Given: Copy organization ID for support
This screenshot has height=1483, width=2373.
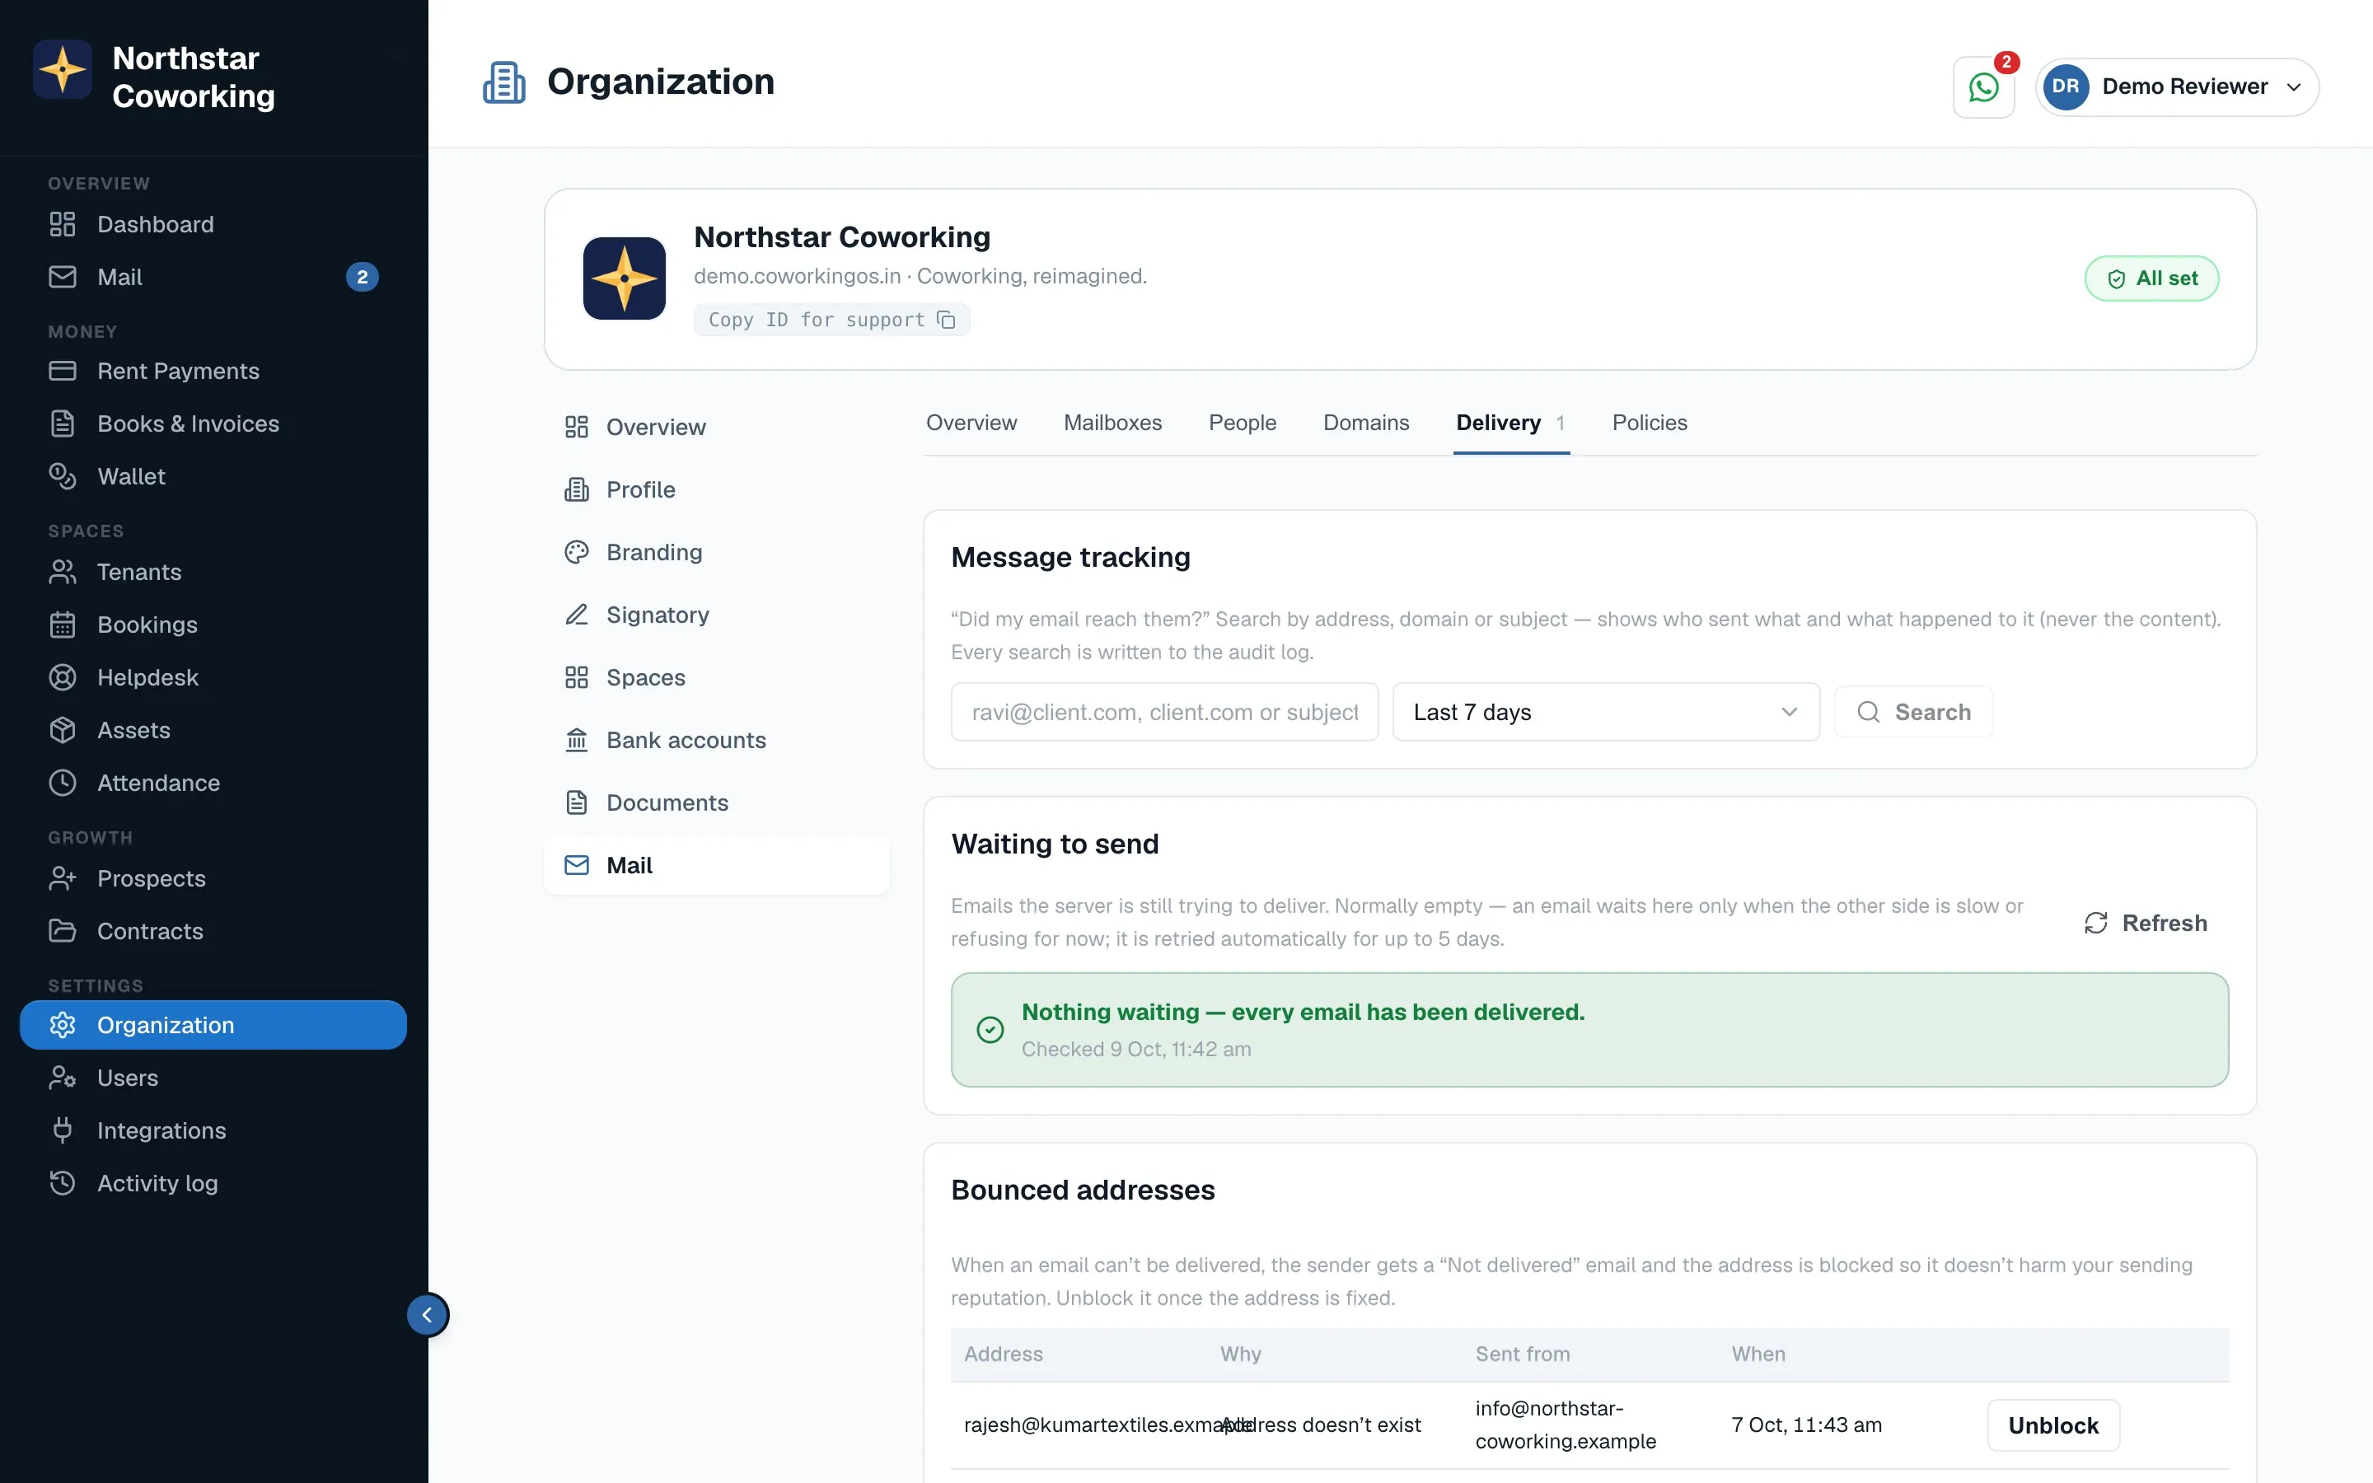Looking at the screenshot, I should click(x=831, y=320).
